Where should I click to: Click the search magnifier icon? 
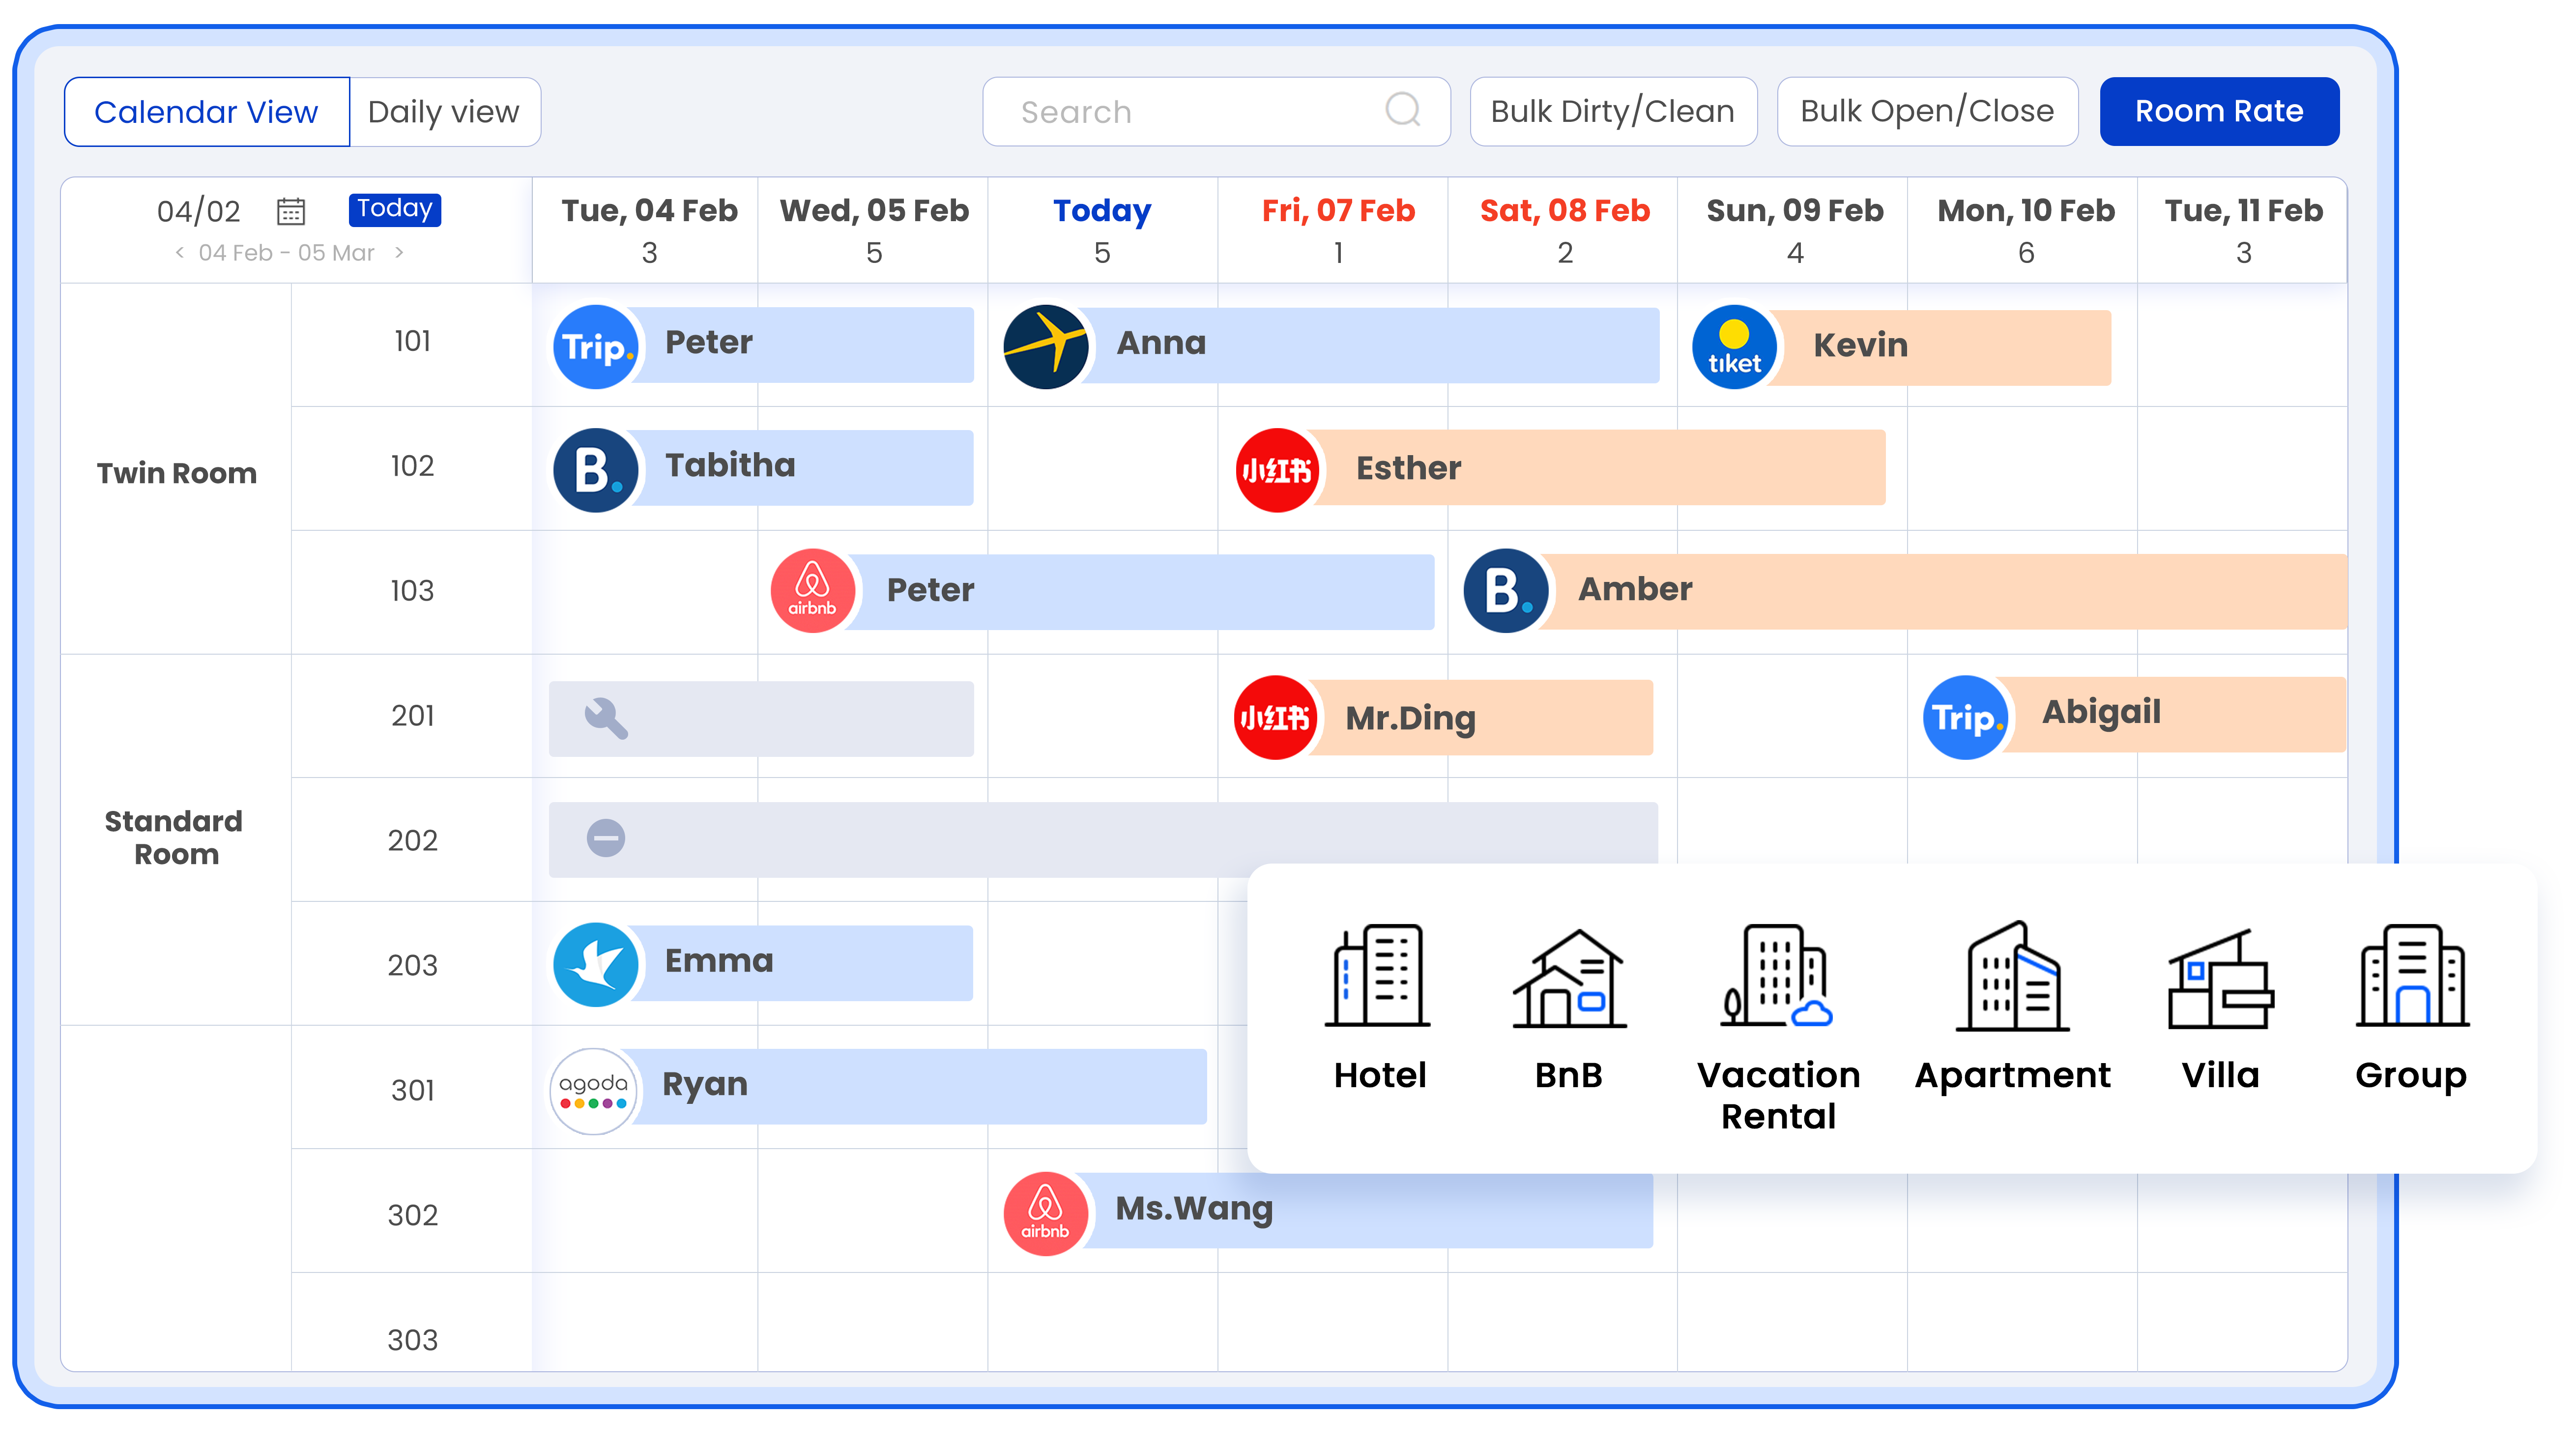(1403, 109)
